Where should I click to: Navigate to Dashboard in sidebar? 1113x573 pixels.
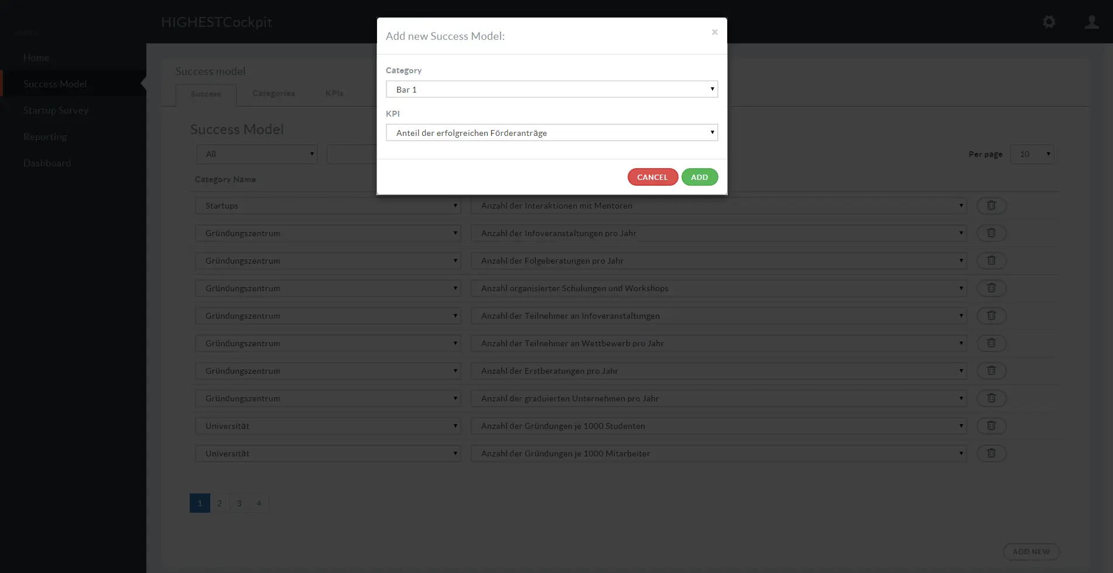(x=47, y=163)
